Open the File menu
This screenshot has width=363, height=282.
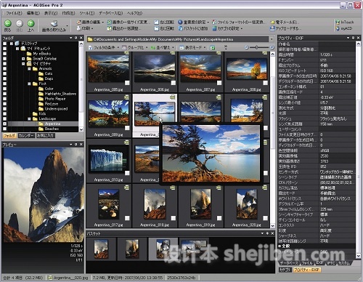coord(14,13)
